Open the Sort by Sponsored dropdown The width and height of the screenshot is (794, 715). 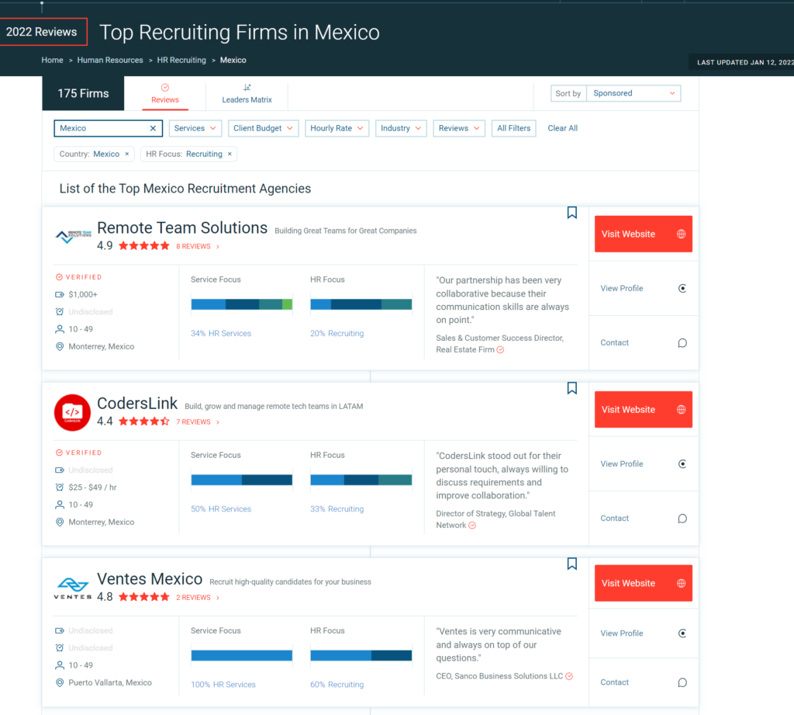(x=633, y=93)
